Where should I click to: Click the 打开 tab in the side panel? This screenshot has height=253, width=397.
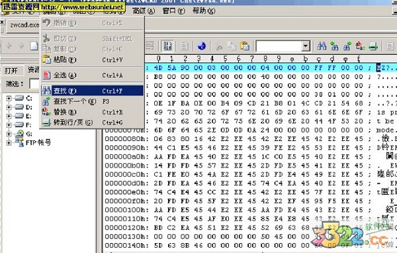point(11,70)
